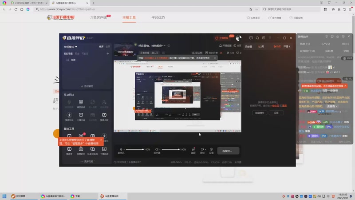Screen dimensions: 355x200
Task: Adjust the speaker volume slider
Action: click(170, 149)
